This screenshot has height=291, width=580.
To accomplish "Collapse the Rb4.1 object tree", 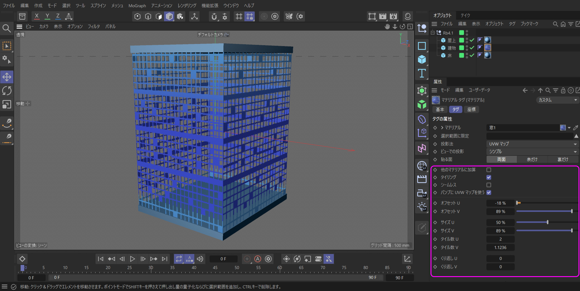I will (433, 33).
